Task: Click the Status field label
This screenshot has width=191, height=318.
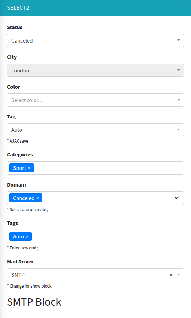Action: click(15, 27)
